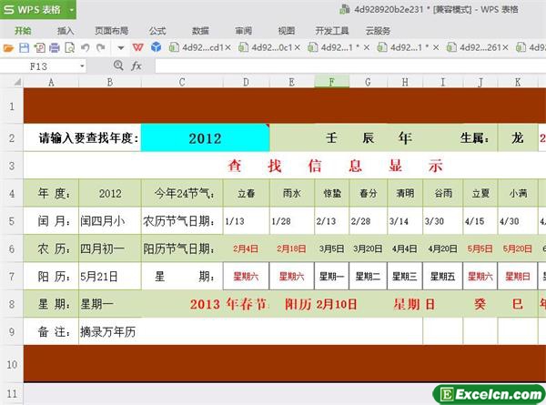Image resolution: width=546 pixels, height=405 pixels.
Task: Print using the printer icon
Action: [55, 47]
